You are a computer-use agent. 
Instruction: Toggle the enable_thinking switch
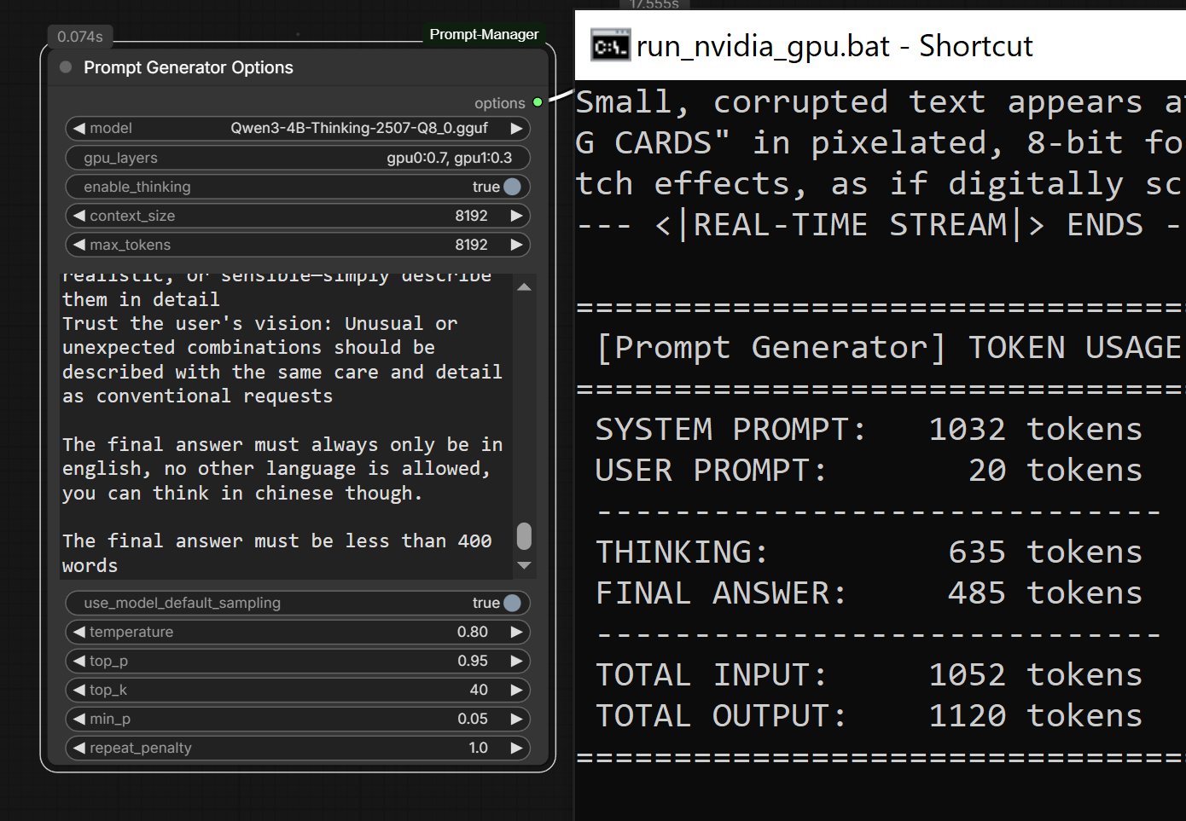(x=512, y=187)
